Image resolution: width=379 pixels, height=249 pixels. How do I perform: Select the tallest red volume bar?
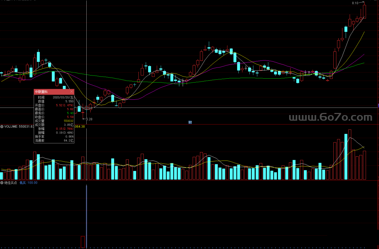tap(350, 155)
